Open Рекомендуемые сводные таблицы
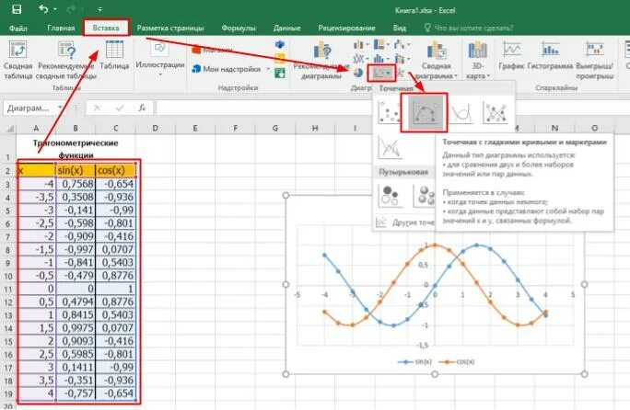Viewport: 630px width, 410px height. pyautogui.click(x=66, y=60)
